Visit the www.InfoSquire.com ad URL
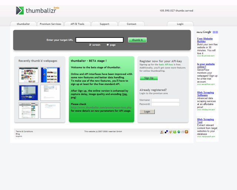 206,109
